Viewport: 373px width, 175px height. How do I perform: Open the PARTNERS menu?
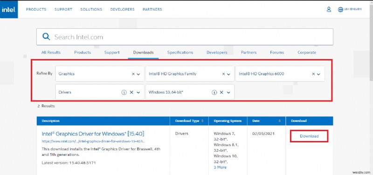(152, 9)
